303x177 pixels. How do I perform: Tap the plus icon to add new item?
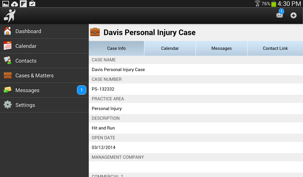[x=293, y=15]
